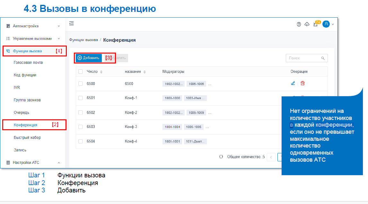Click moderator tag 1006-1006
Viewport: 368px width, 204px height.
pos(196,84)
